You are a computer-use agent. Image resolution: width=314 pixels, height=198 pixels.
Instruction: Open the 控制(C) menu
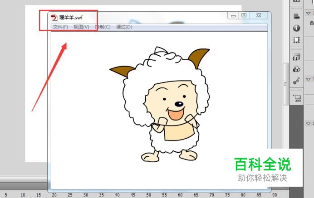103,27
